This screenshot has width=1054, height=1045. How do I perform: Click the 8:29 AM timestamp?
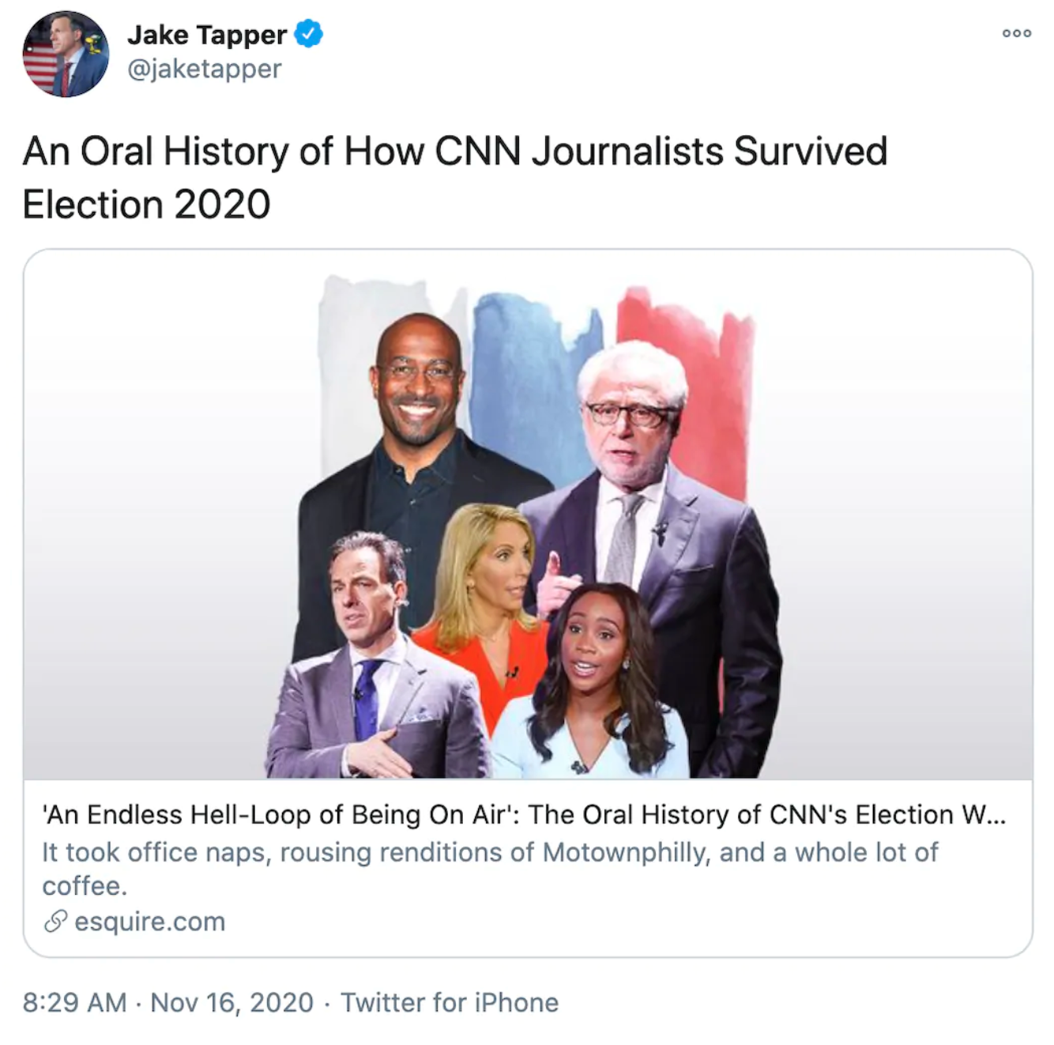click(74, 1002)
